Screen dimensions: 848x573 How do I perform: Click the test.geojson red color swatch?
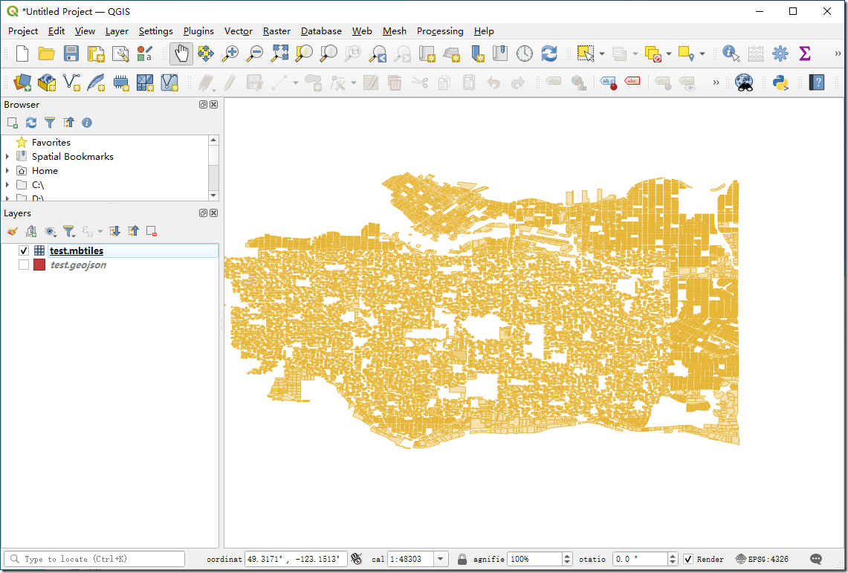point(39,265)
